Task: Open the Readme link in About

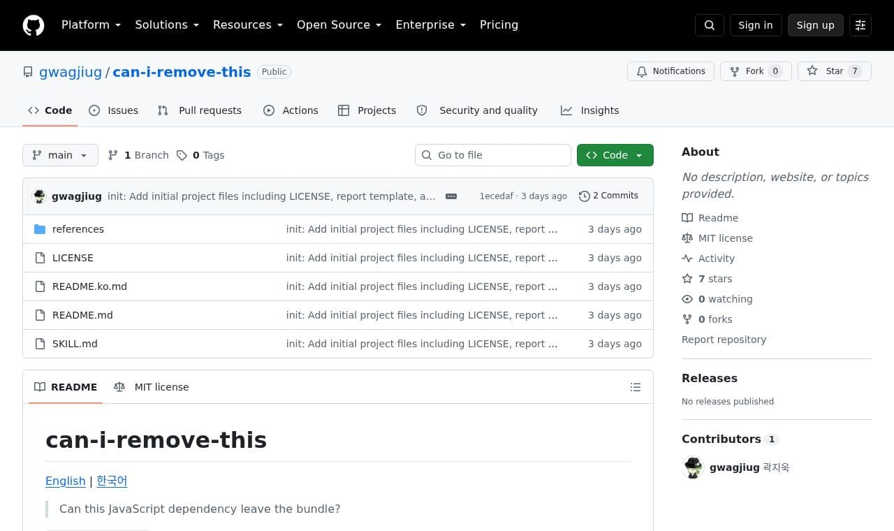Action: [x=710, y=218]
